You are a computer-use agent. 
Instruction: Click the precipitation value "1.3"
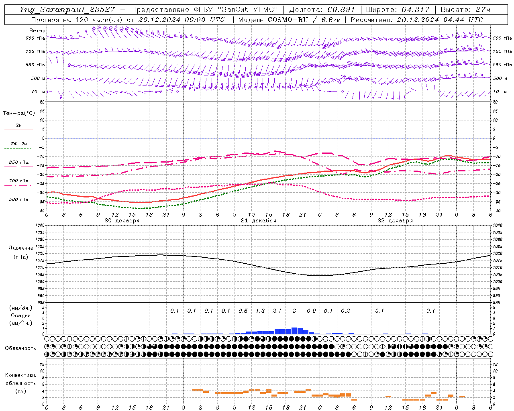click(x=260, y=311)
